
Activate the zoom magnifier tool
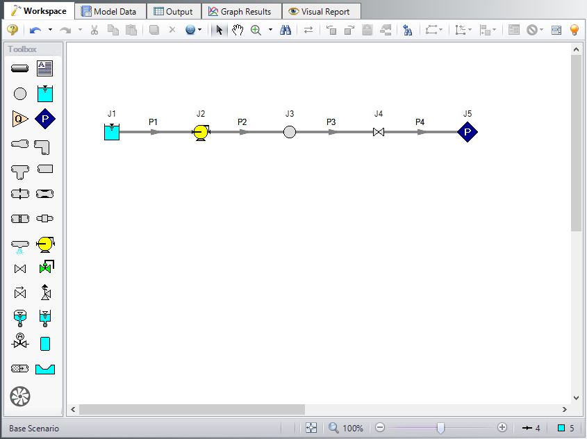click(x=256, y=30)
